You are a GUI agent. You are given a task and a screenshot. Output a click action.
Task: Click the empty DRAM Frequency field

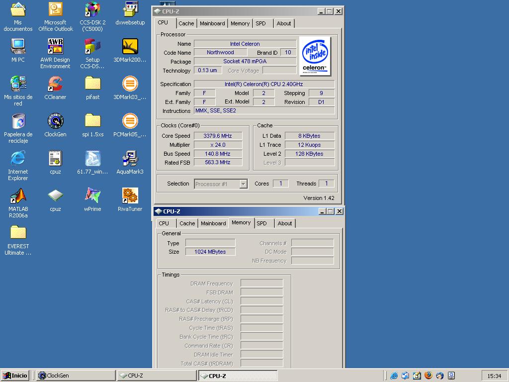tap(261, 283)
